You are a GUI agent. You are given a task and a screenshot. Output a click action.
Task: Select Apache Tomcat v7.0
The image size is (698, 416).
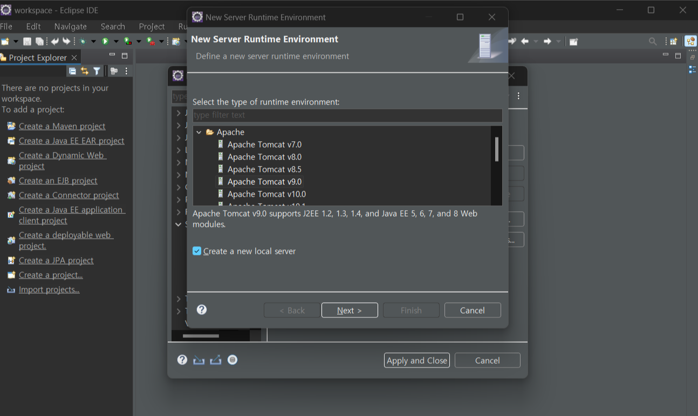[264, 144]
